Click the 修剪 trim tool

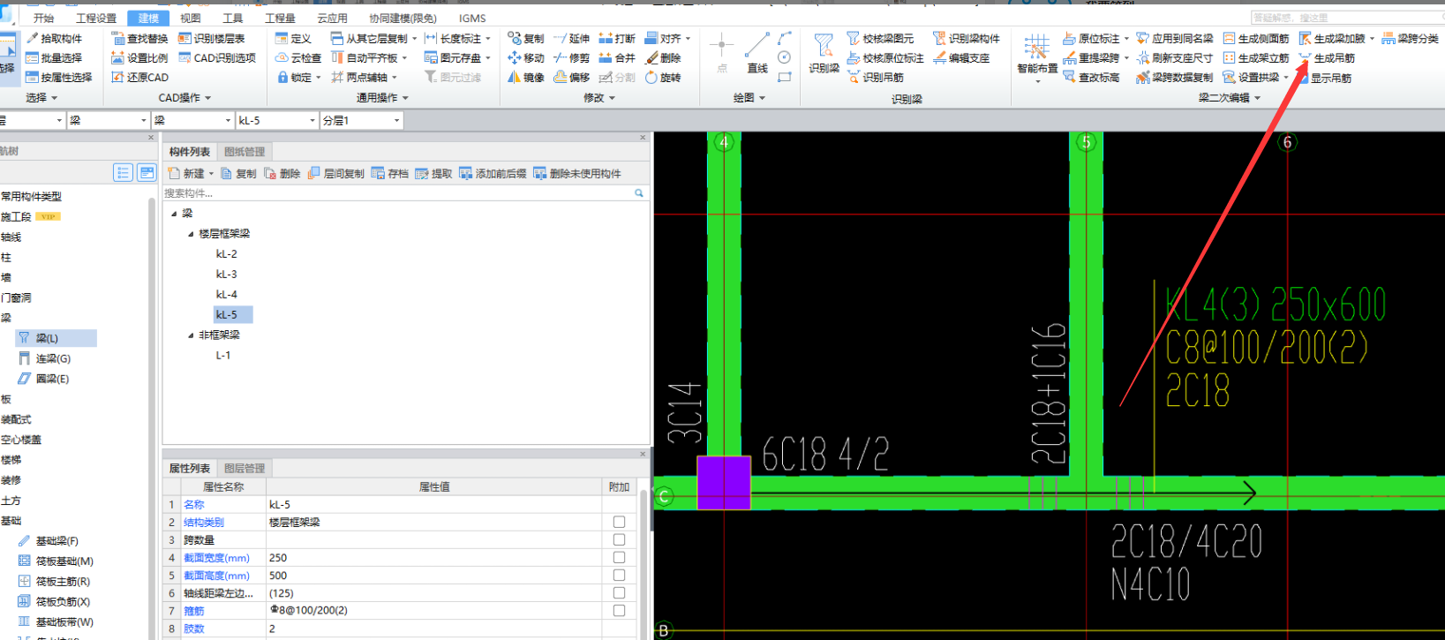(572, 57)
